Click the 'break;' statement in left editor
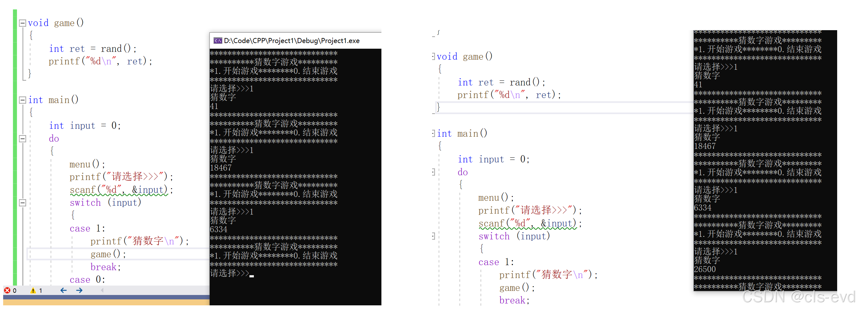Viewport: 857px width, 311px height. click(x=106, y=267)
